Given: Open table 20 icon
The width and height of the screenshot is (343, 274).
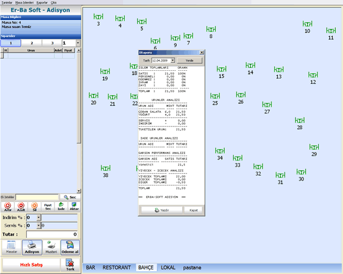Looking at the screenshot, I should point(93,95).
